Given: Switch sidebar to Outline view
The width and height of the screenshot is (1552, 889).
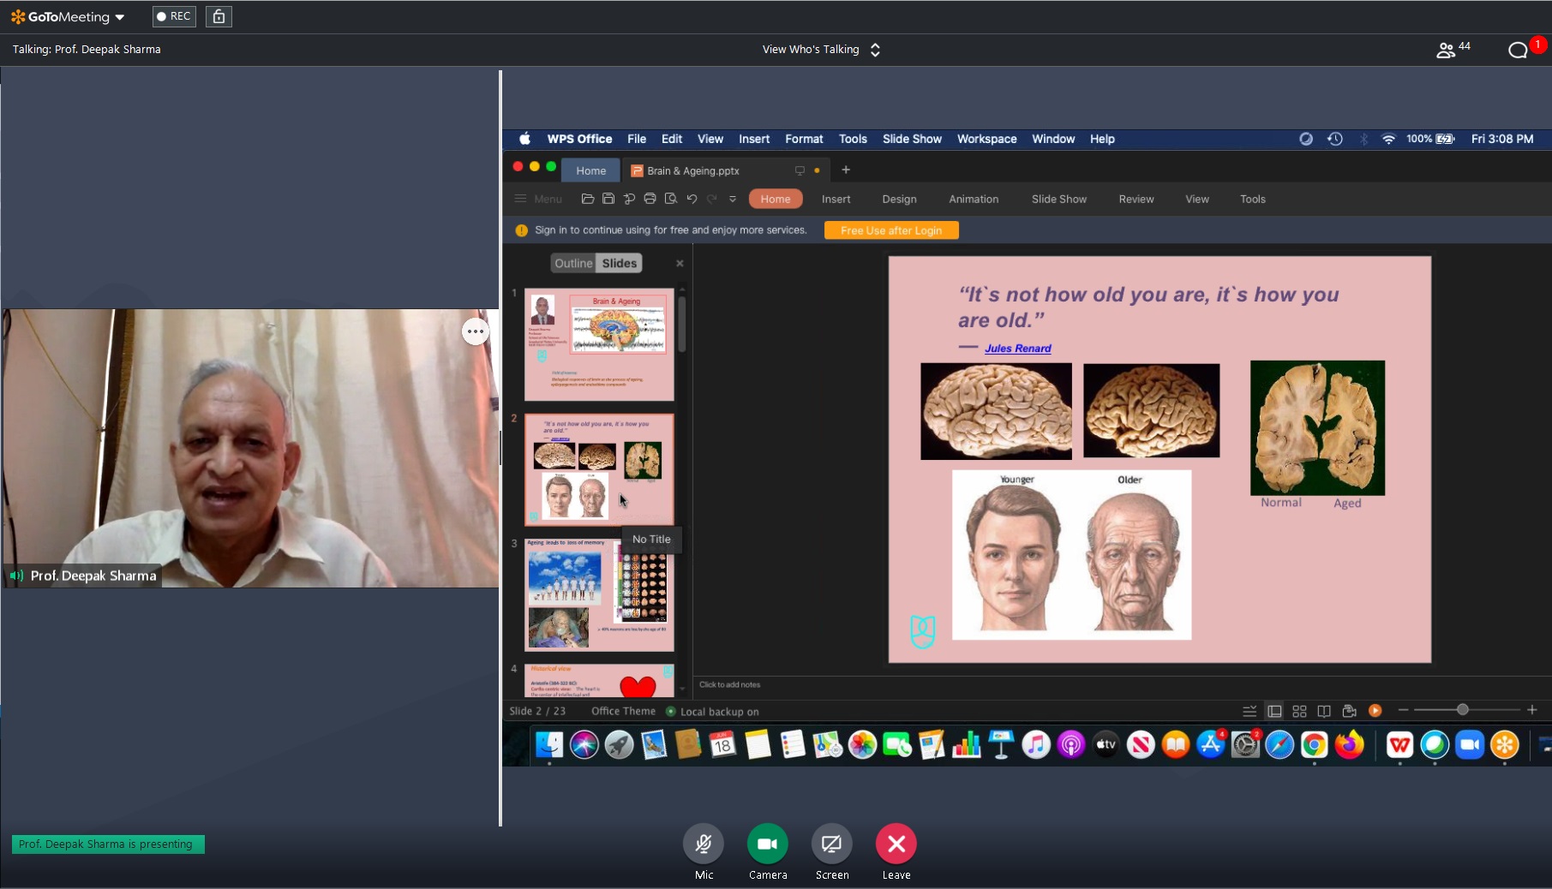Looking at the screenshot, I should coord(573,263).
